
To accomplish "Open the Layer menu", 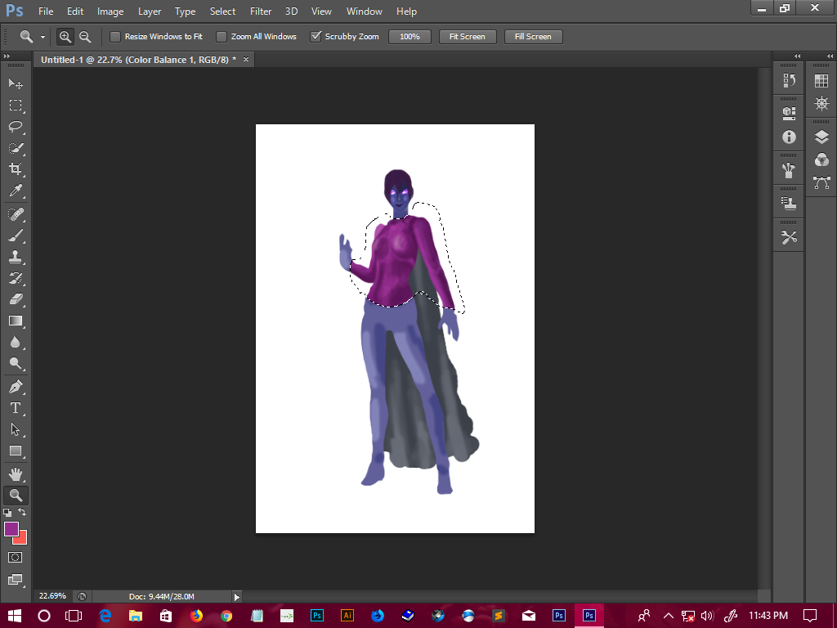I will click(x=150, y=11).
